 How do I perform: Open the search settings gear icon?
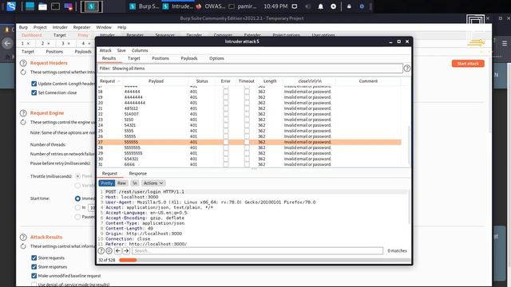click(109, 250)
